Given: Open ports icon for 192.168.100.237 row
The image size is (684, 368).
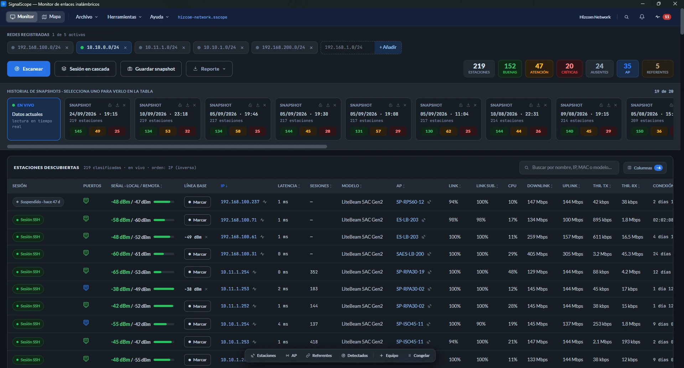Looking at the screenshot, I should point(86,201).
